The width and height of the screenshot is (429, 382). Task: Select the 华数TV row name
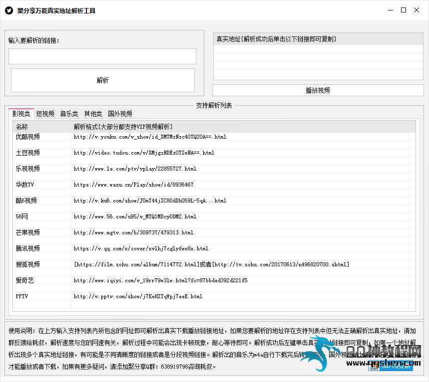pos(25,185)
